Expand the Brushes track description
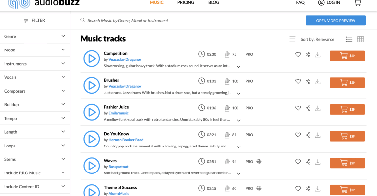Screen dimensions: 377x196 coord(239,93)
